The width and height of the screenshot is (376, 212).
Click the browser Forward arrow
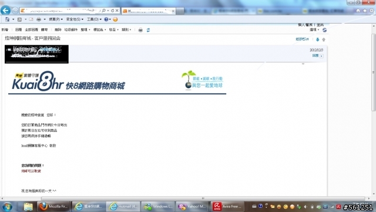coord(15,11)
